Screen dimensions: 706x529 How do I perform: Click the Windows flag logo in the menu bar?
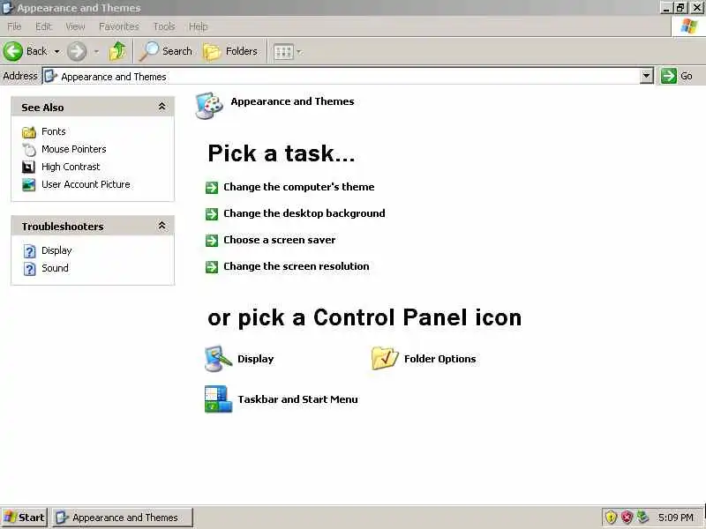coord(688,26)
